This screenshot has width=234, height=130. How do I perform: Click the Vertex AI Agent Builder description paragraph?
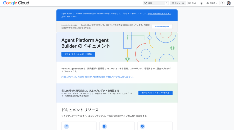tap(116, 70)
